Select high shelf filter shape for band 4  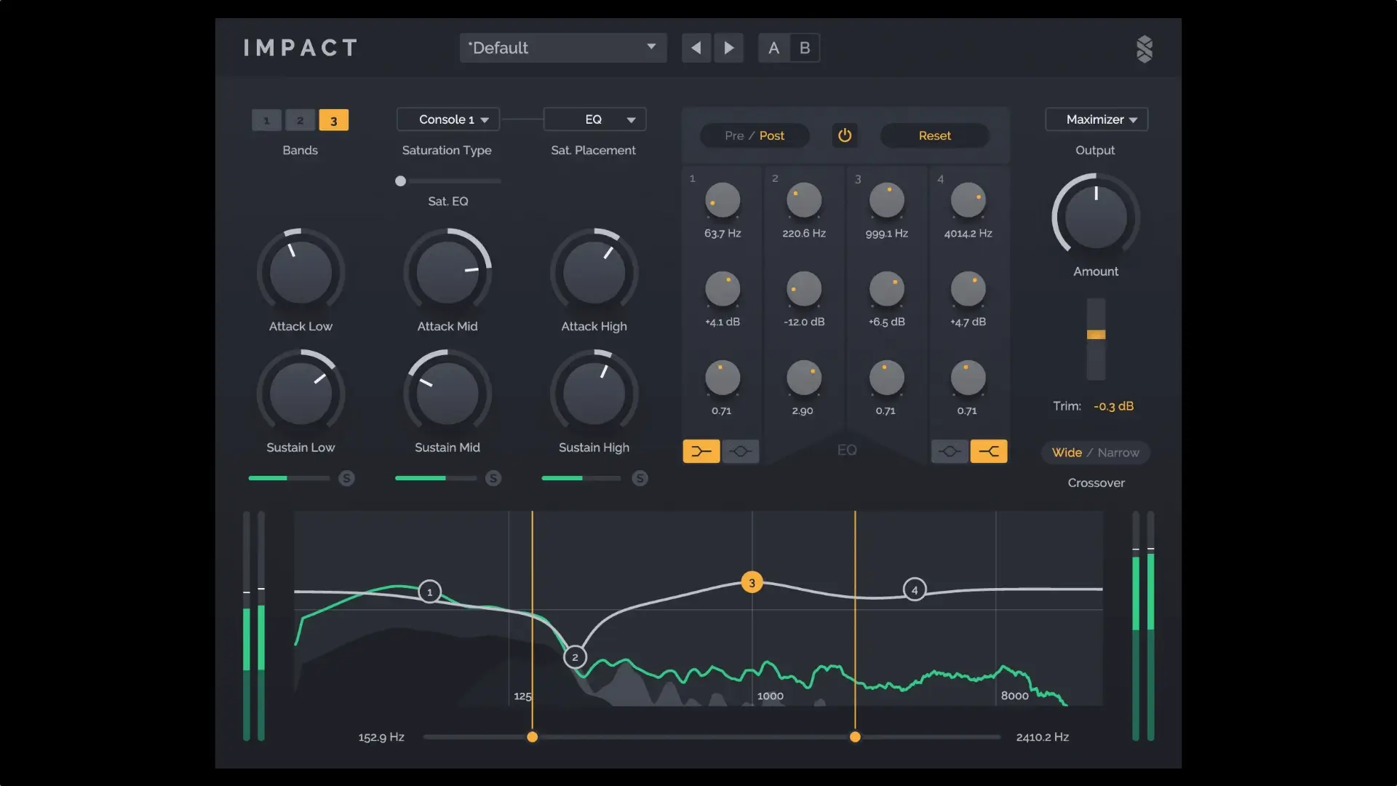coord(988,451)
